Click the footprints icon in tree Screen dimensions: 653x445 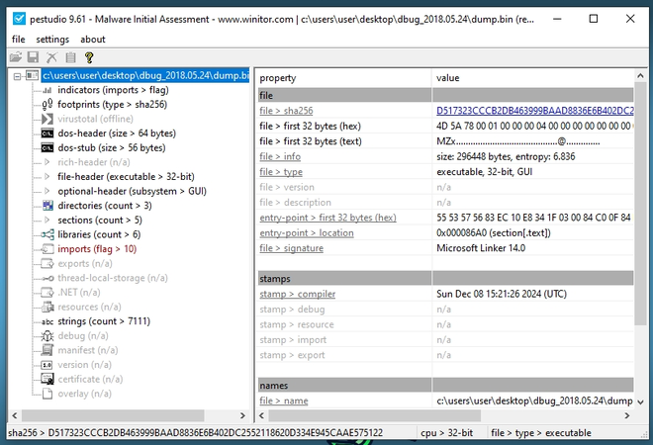[x=47, y=103]
